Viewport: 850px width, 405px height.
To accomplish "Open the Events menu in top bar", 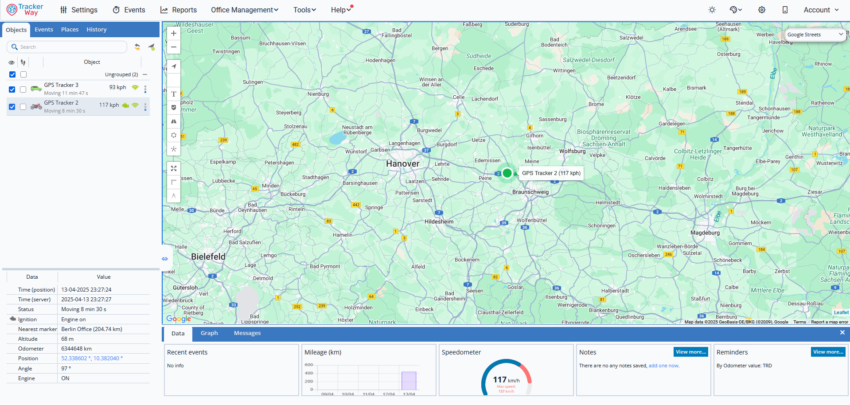I will tap(129, 10).
